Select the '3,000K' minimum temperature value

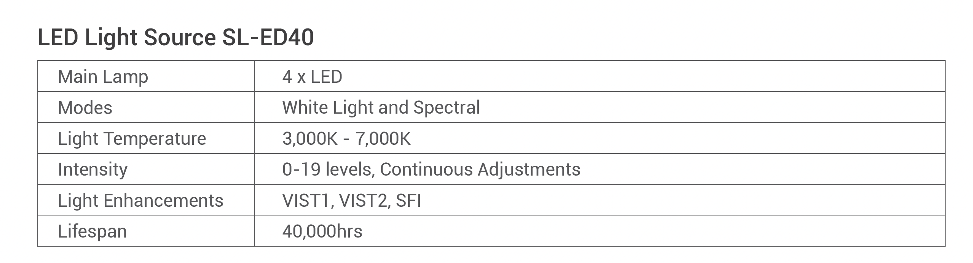310,138
